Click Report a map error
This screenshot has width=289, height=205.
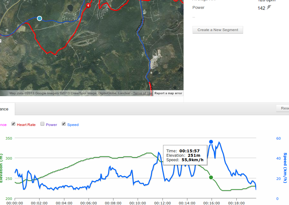tap(168, 93)
